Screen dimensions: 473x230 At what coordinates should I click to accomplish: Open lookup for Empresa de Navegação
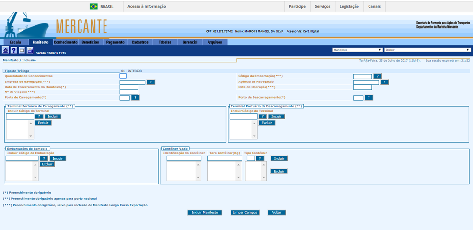coord(151,82)
